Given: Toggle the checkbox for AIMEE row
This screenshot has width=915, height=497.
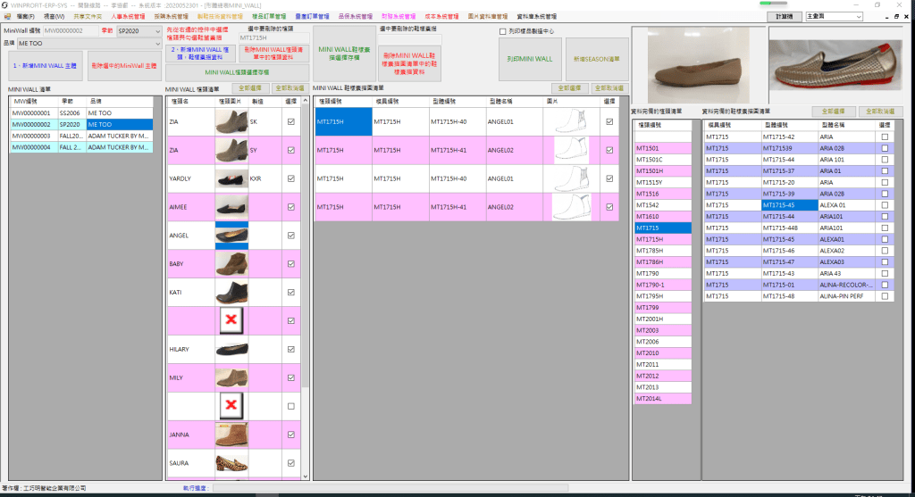Looking at the screenshot, I should (291, 207).
